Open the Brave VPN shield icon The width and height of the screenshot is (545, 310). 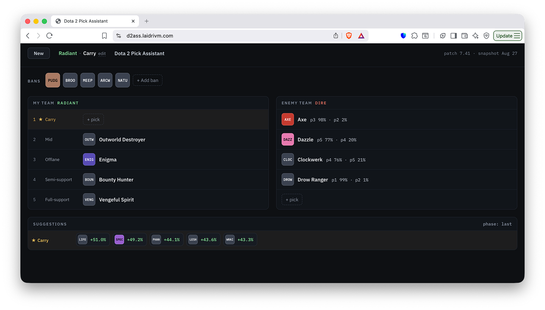[486, 36]
